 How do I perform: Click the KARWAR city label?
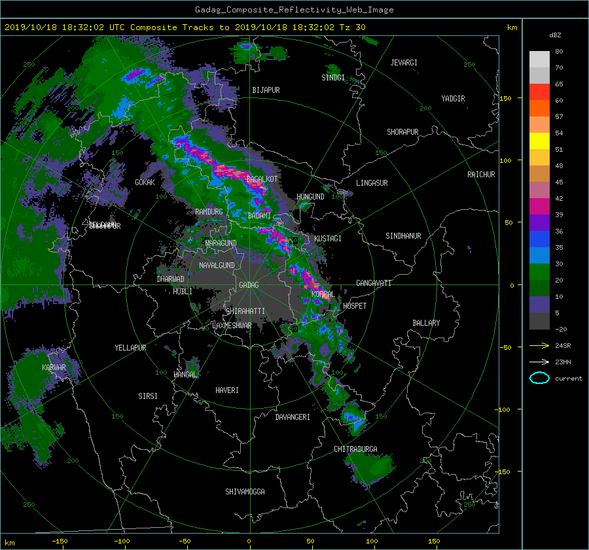point(54,368)
